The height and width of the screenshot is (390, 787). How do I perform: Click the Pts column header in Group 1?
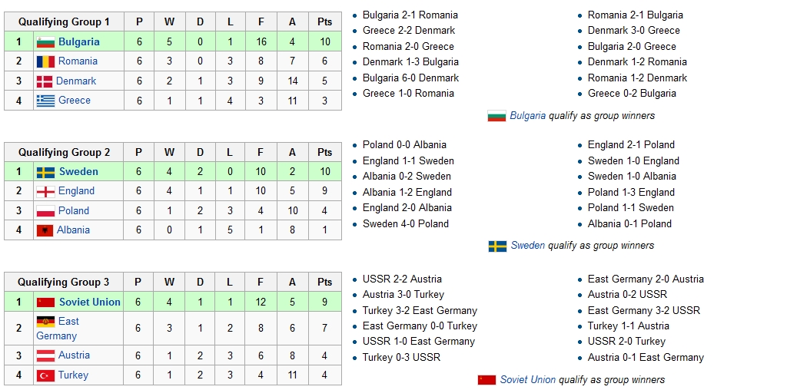[324, 22]
